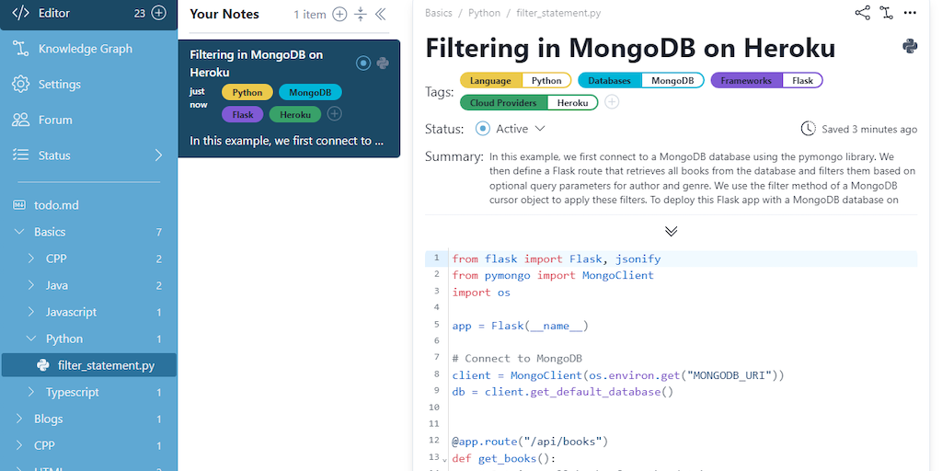
Task: Go to the Forum
Action: (x=55, y=120)
